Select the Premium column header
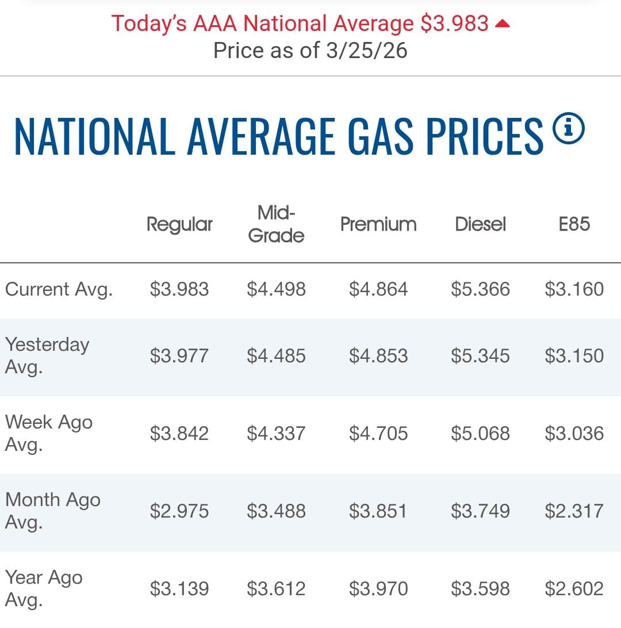621x628 pixels. (378, 224)
